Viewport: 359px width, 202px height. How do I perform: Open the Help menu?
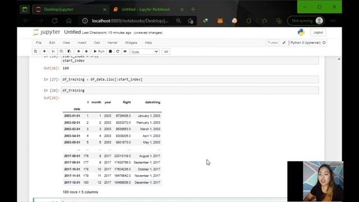[x=148, y=43]
